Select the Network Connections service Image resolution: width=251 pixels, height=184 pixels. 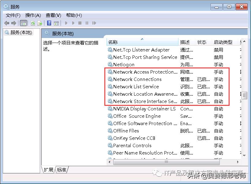pos(138,79)
